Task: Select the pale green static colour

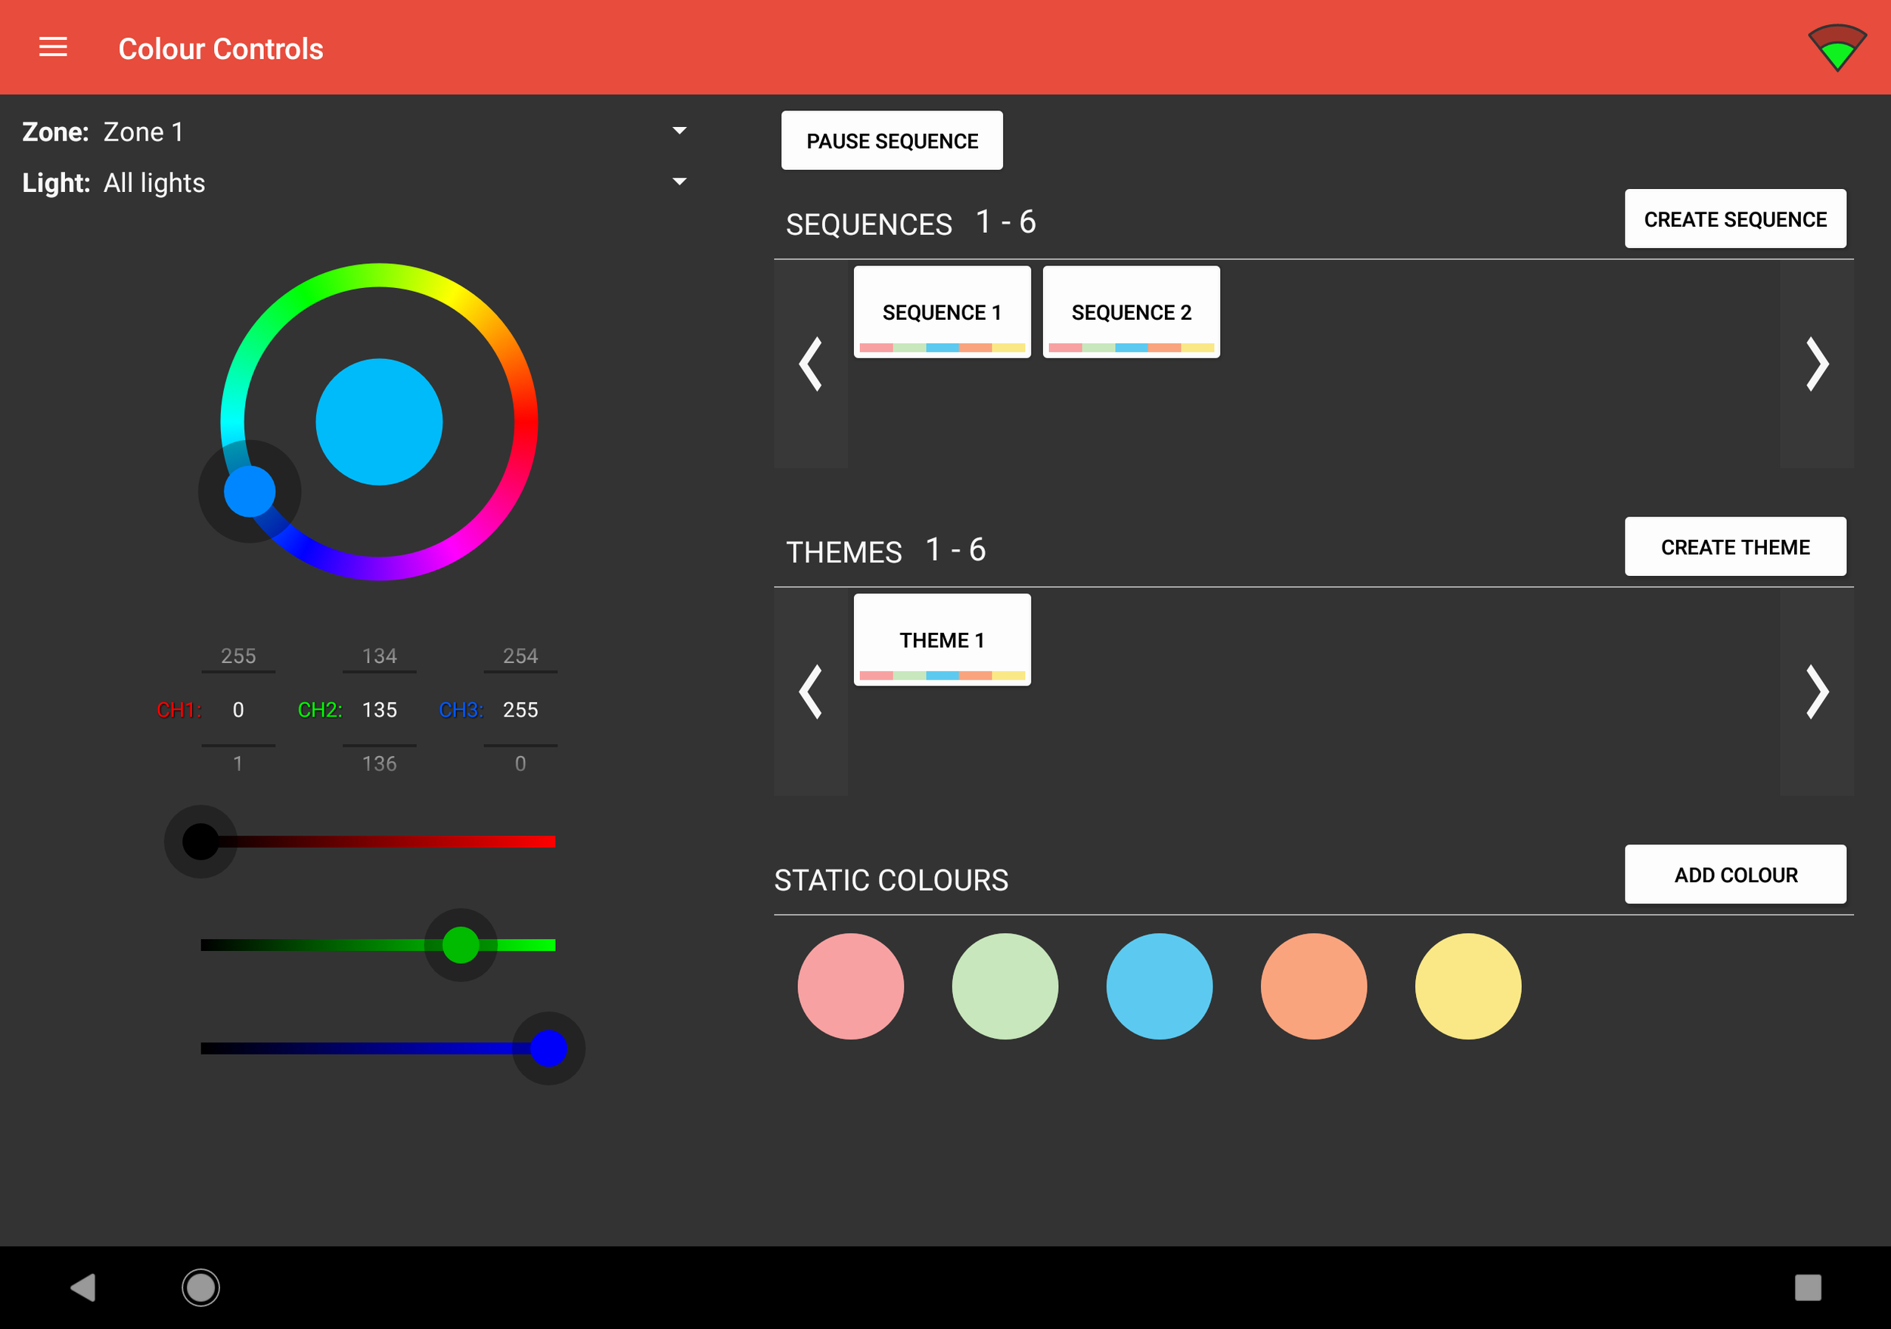Action: click(1004, 986)
